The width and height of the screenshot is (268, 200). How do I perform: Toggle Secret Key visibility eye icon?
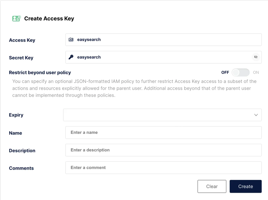tap(256, 57)
